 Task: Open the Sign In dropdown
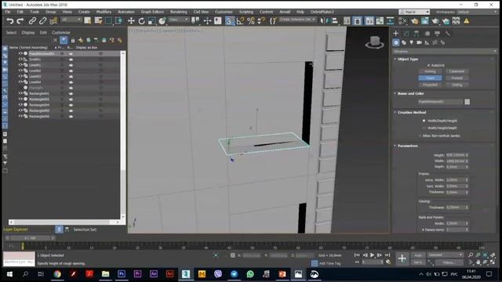click(414, 12)
